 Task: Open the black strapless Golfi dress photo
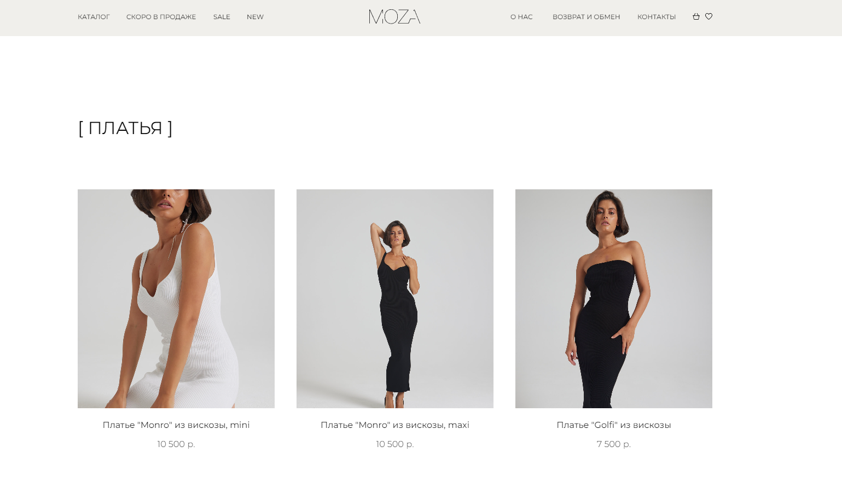pos(614,299)
